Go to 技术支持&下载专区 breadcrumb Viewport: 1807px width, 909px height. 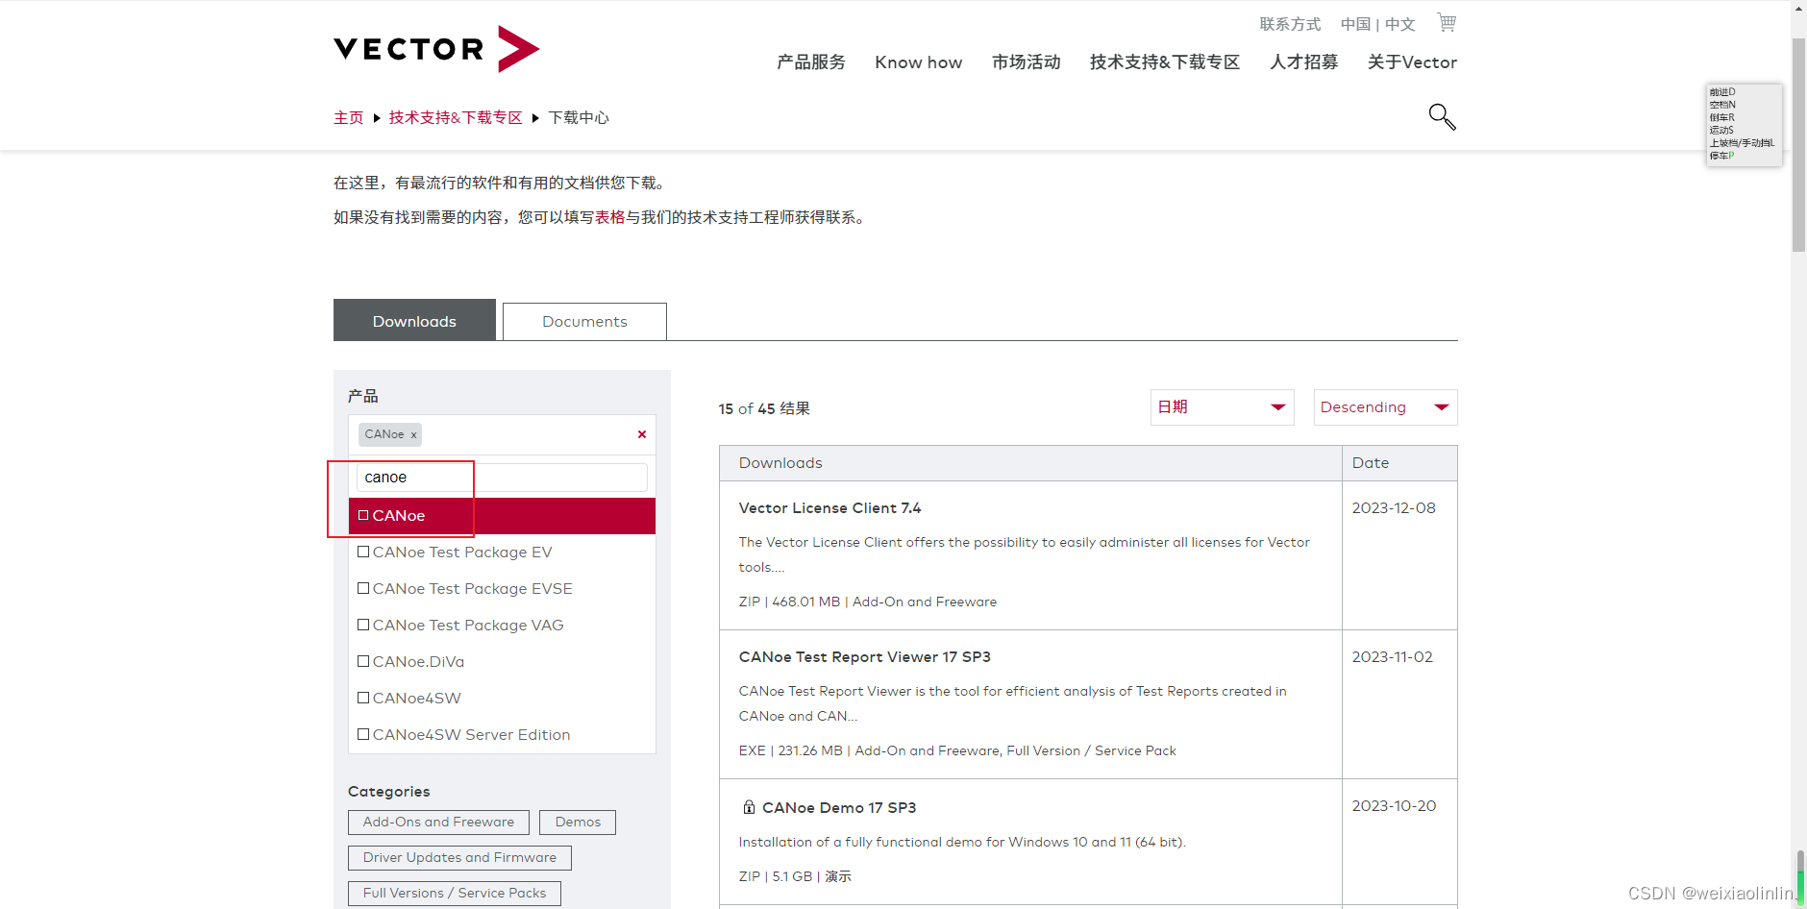coord(456,117)
